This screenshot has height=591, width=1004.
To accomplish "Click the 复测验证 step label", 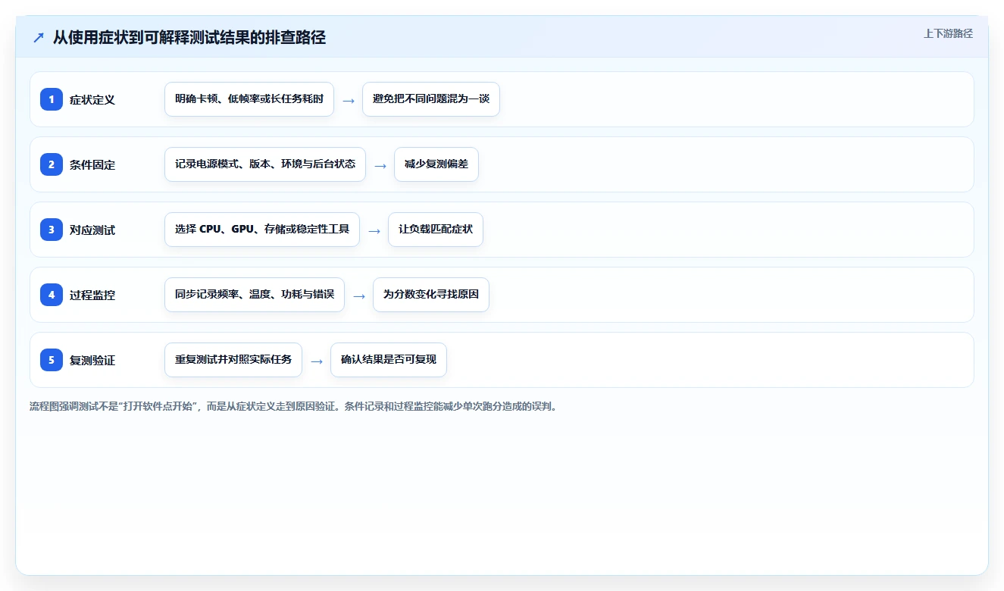I will tap(92, 360).
